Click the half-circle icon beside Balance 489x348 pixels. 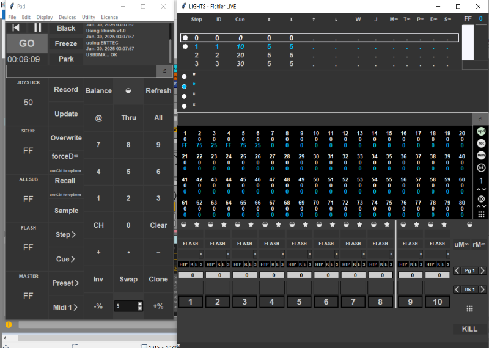pos(128,90)
